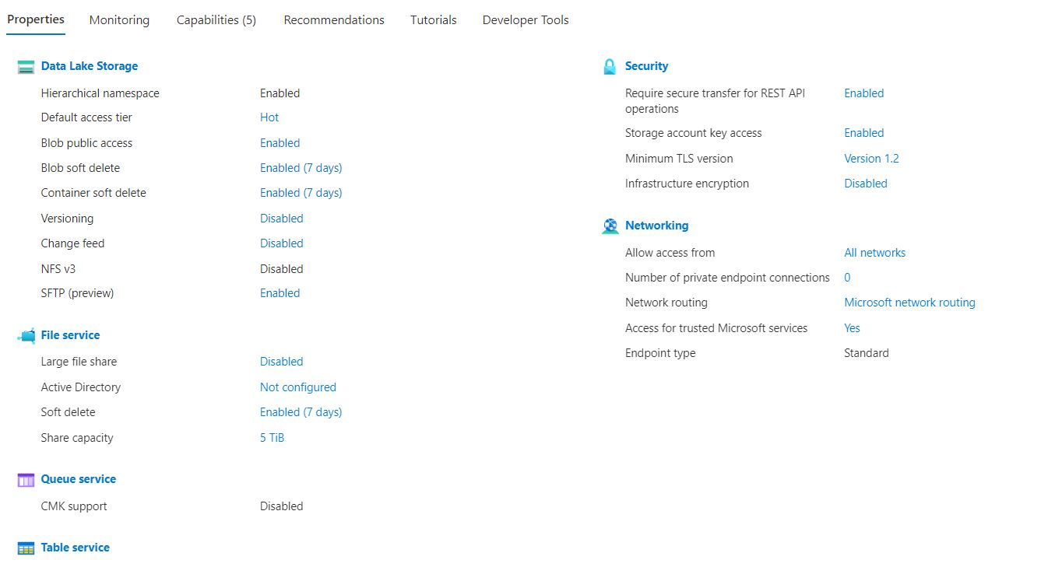Open the Developer Tools tab
The height and width of the screenshot is (567, 1055).
pos(525,19)
